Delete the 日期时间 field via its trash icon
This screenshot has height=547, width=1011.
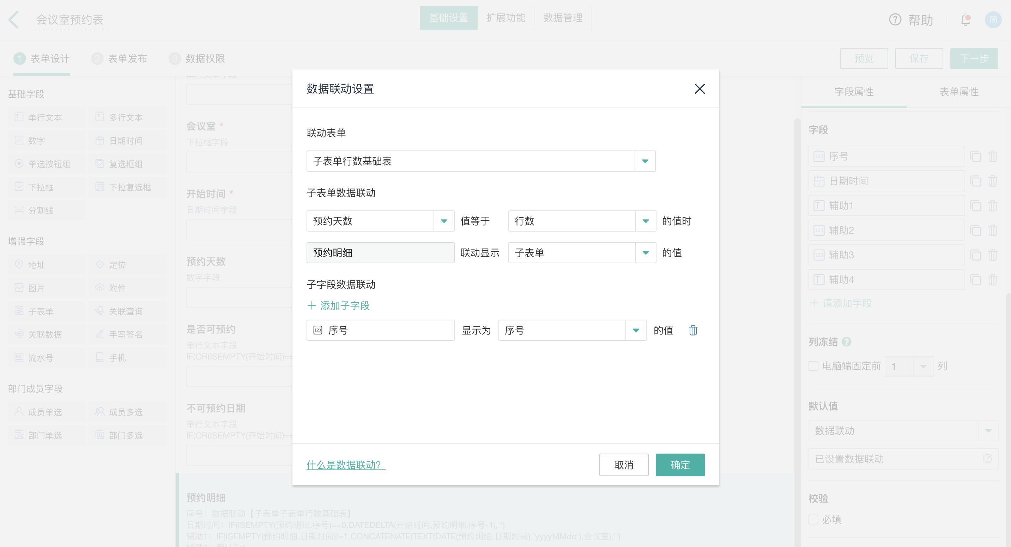click(993, 181)
